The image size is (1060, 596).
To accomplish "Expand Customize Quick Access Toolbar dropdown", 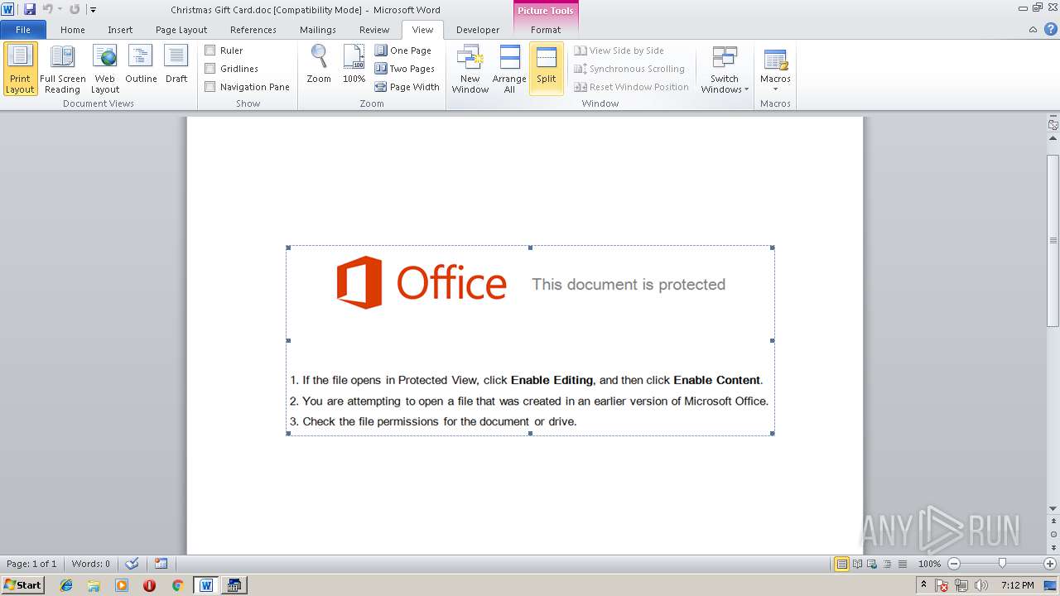I will coord(93,10).
